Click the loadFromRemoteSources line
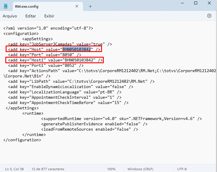217x172 pixels. pos(90,129)
